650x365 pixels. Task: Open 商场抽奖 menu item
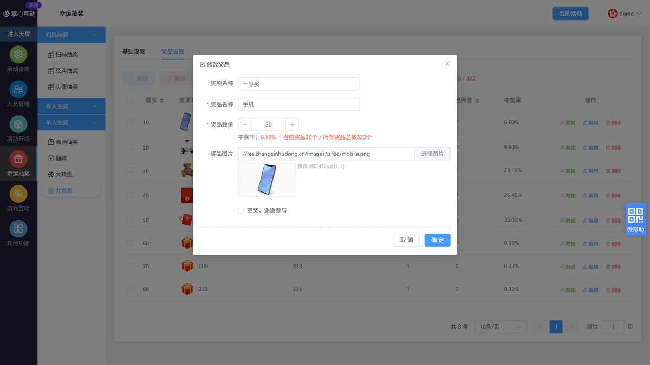pyautogui.click(x=63, y=142)
